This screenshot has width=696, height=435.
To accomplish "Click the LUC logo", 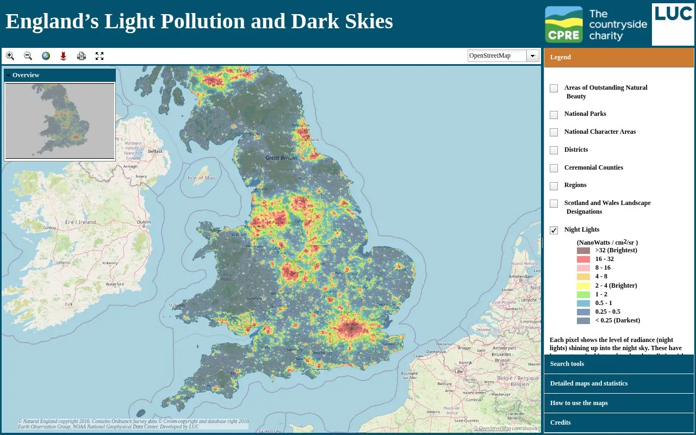I will tap(673, 24).
